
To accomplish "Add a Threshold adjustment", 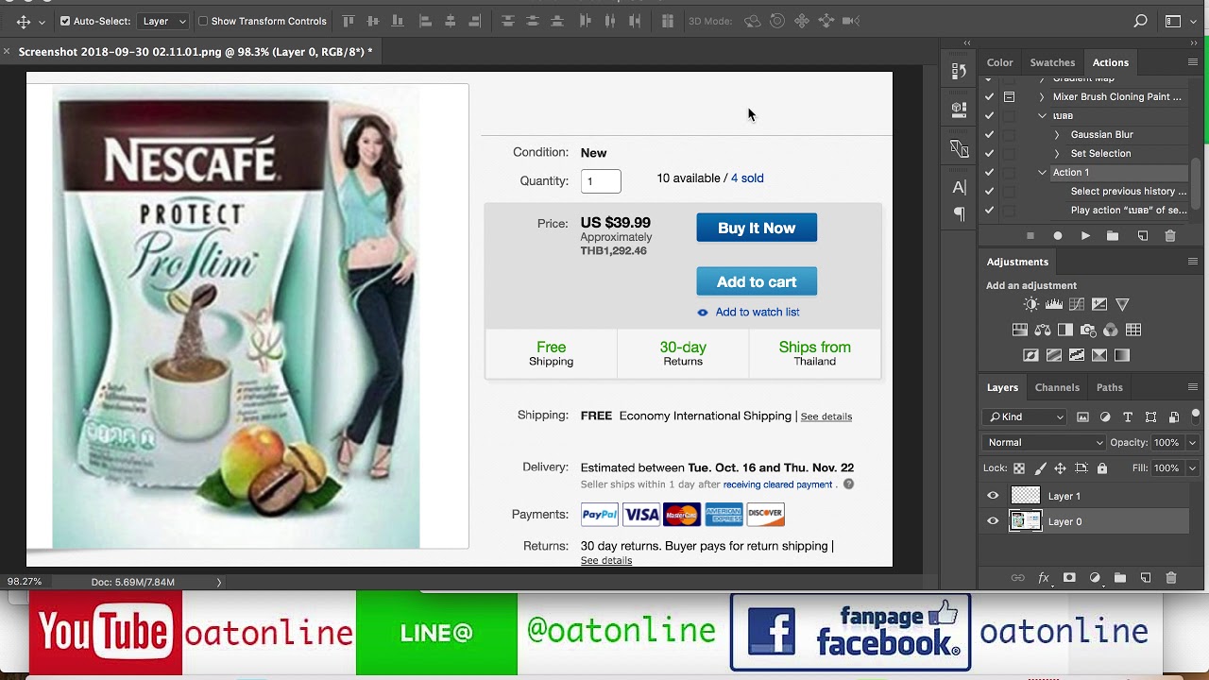I will (1077, 355).
